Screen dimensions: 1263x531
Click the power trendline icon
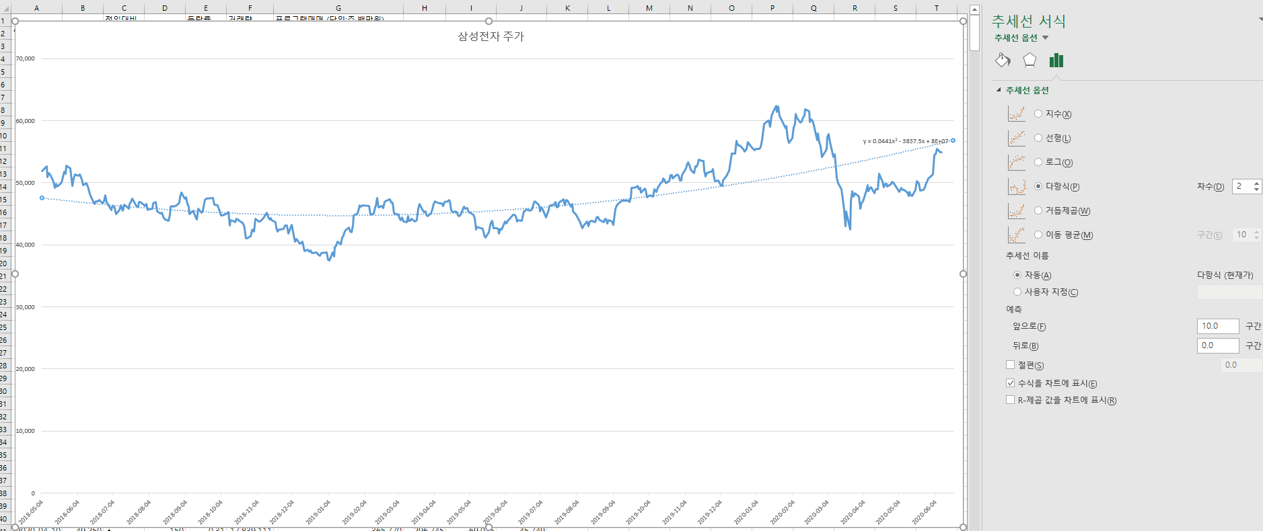coord(1016,210)
